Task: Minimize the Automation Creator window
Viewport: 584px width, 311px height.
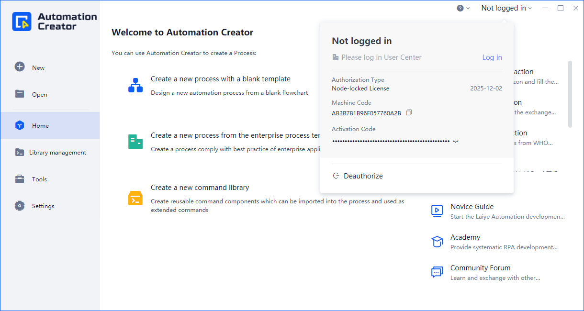Action: coord(545,8)
